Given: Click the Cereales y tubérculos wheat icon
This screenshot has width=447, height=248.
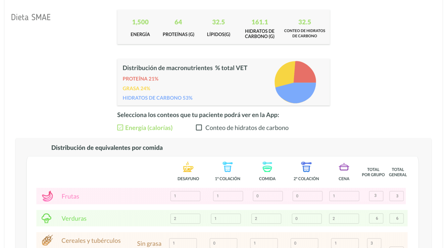Looking at the screenshot, I should coord(47,240).
